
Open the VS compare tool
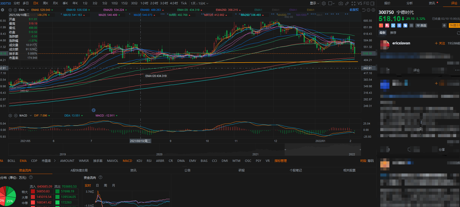click(360, 3)
